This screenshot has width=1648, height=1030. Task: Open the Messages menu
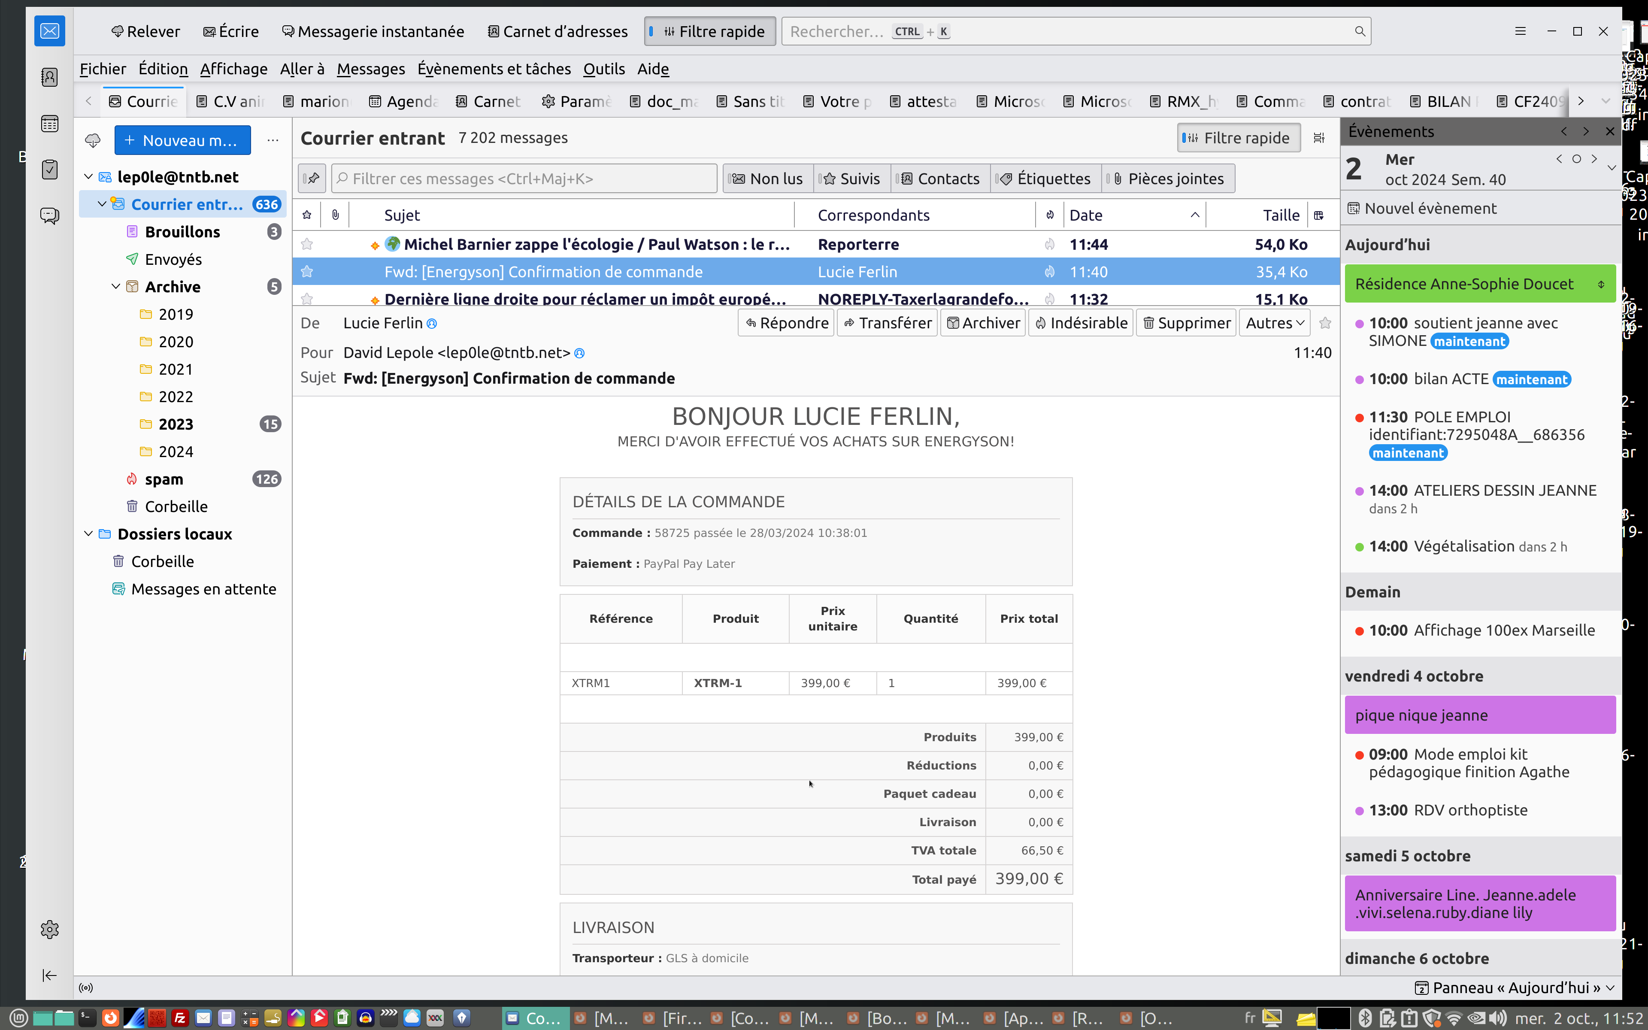click(x=370, y=69)
